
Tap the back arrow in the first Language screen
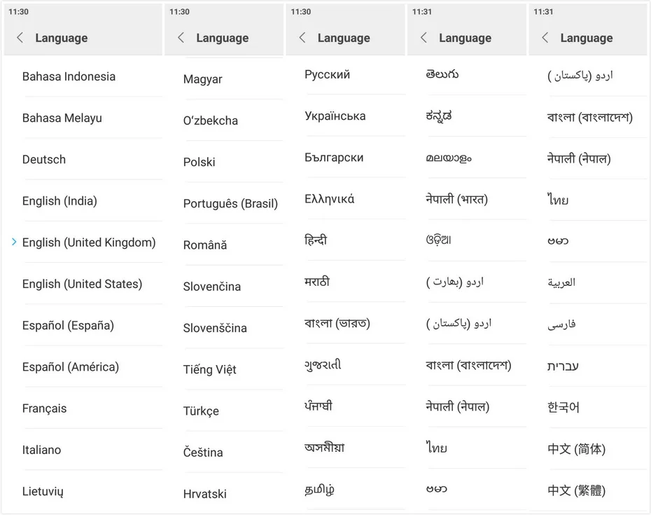20,38
